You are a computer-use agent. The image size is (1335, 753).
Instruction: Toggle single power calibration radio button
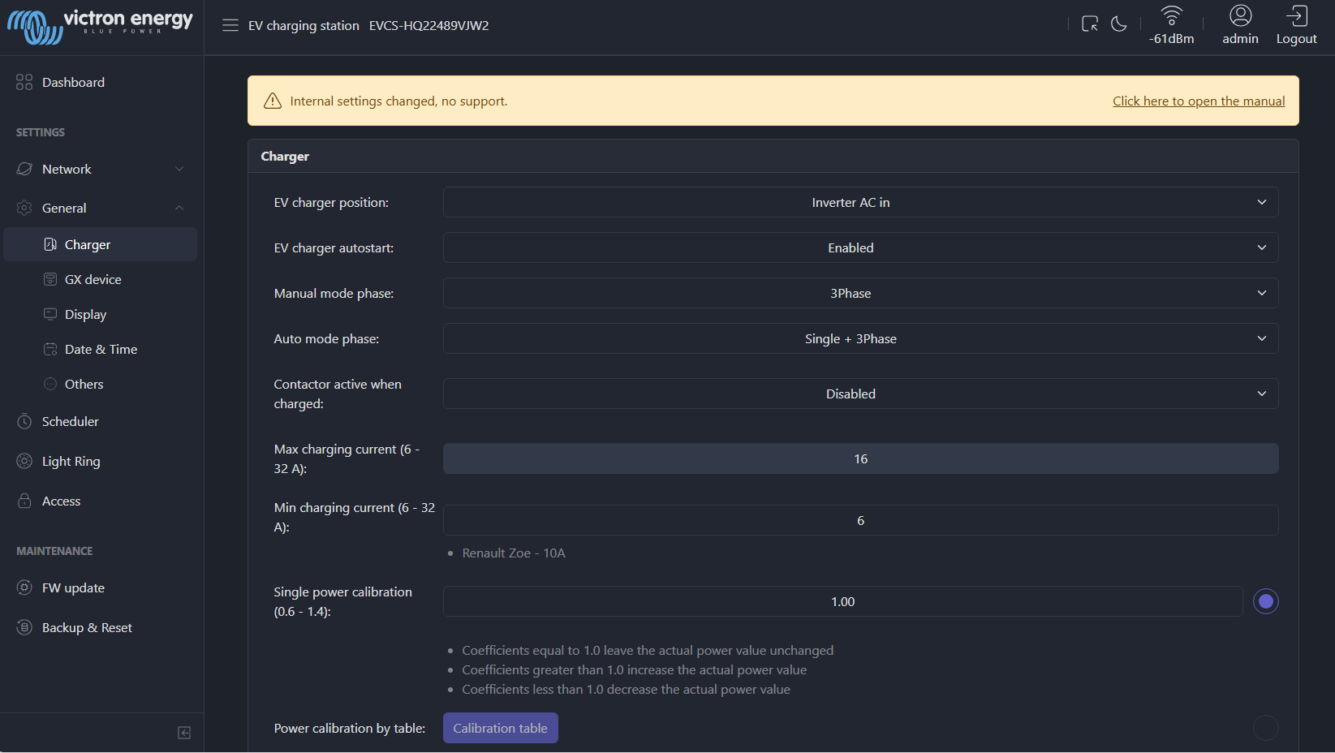coord(1265,601)
